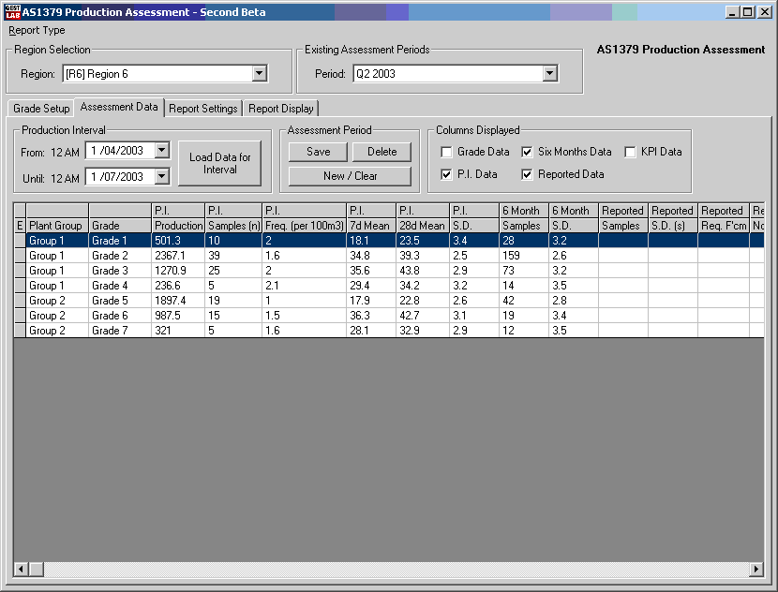Switch to the Report Settings tab
This screenshot has width=778, height=592.
tap(202, 109)
